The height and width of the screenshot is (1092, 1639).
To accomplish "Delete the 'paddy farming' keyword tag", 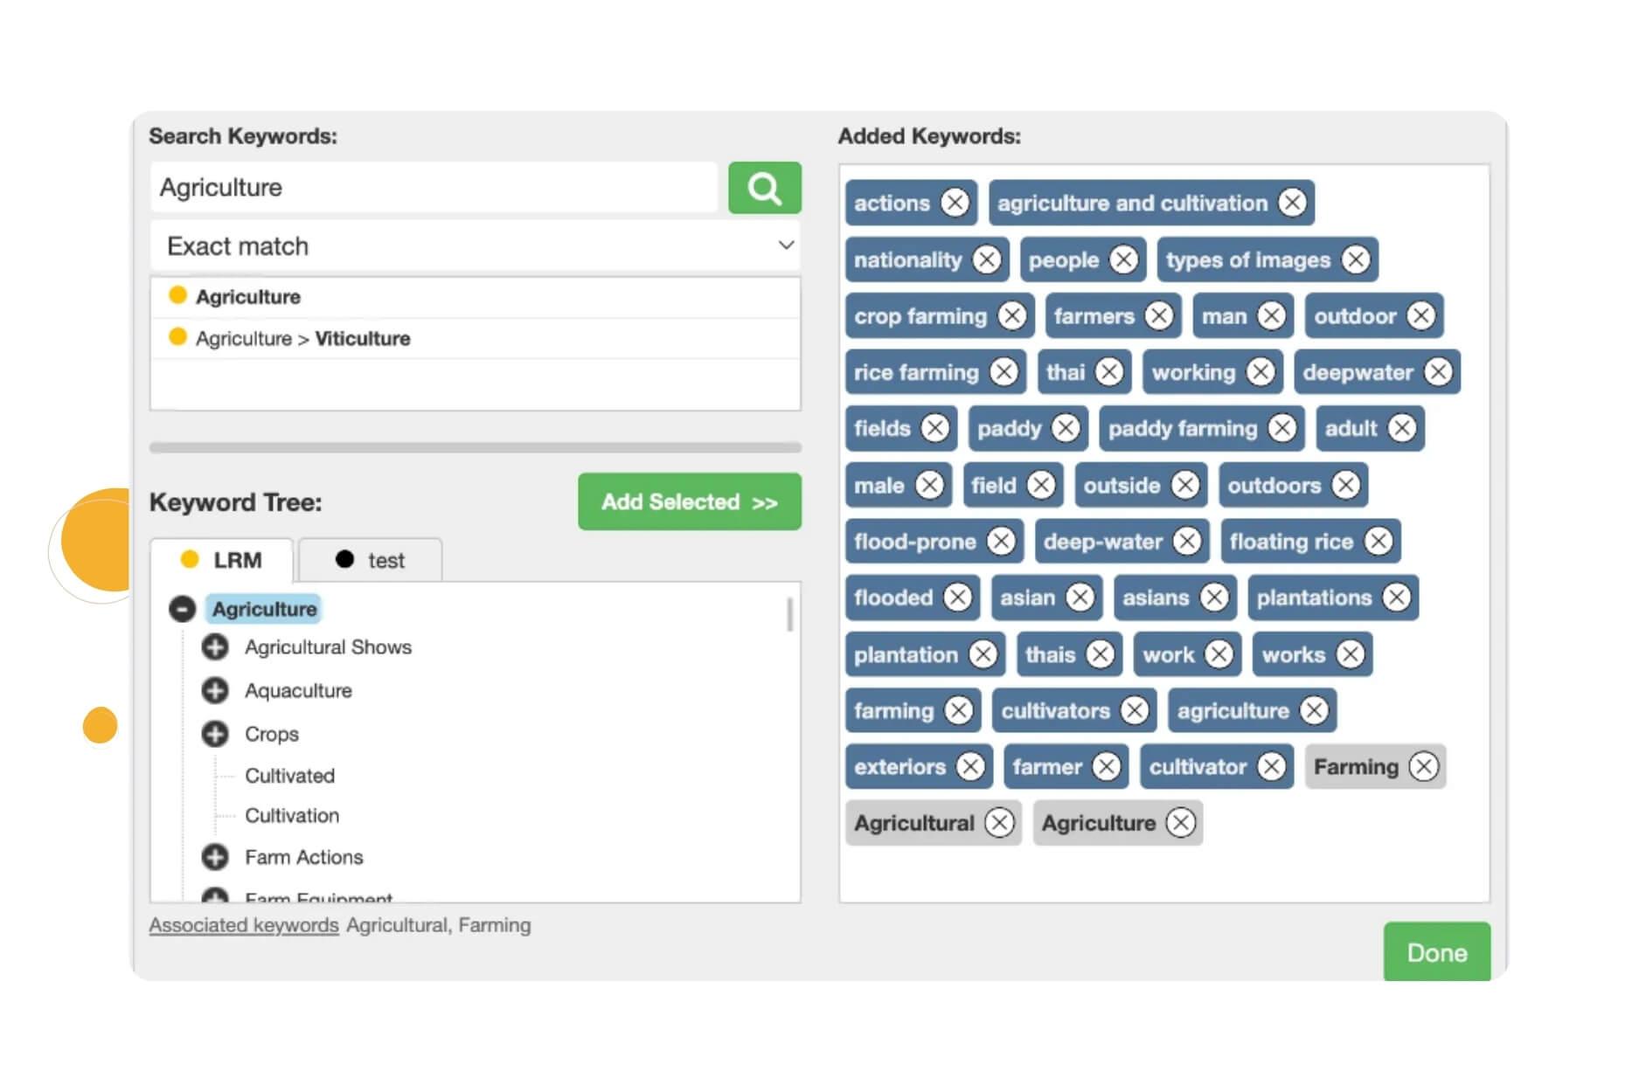I will [x=1281, y=429].
